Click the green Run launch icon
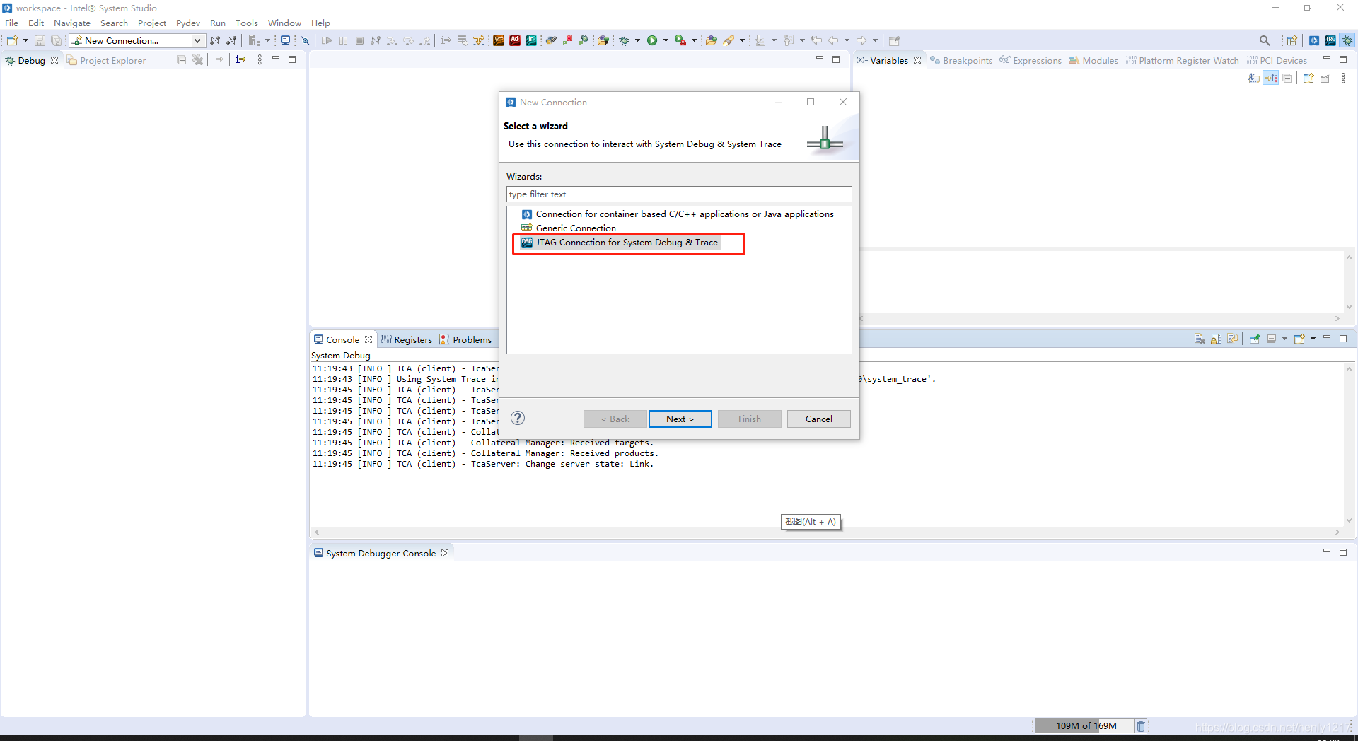The height and width of the screenshot is (741, 1358). tap(652, 40)
